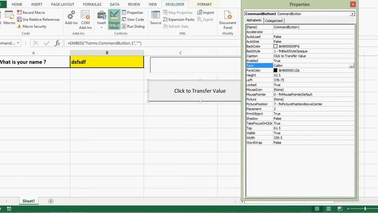
Task: Open the VIEW ribbon tab
Action: [x=152, y=4]
